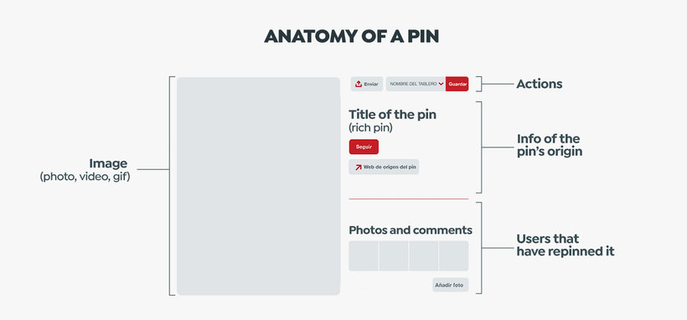Select the second photo thumbnail placeholder

coord(394,256)
